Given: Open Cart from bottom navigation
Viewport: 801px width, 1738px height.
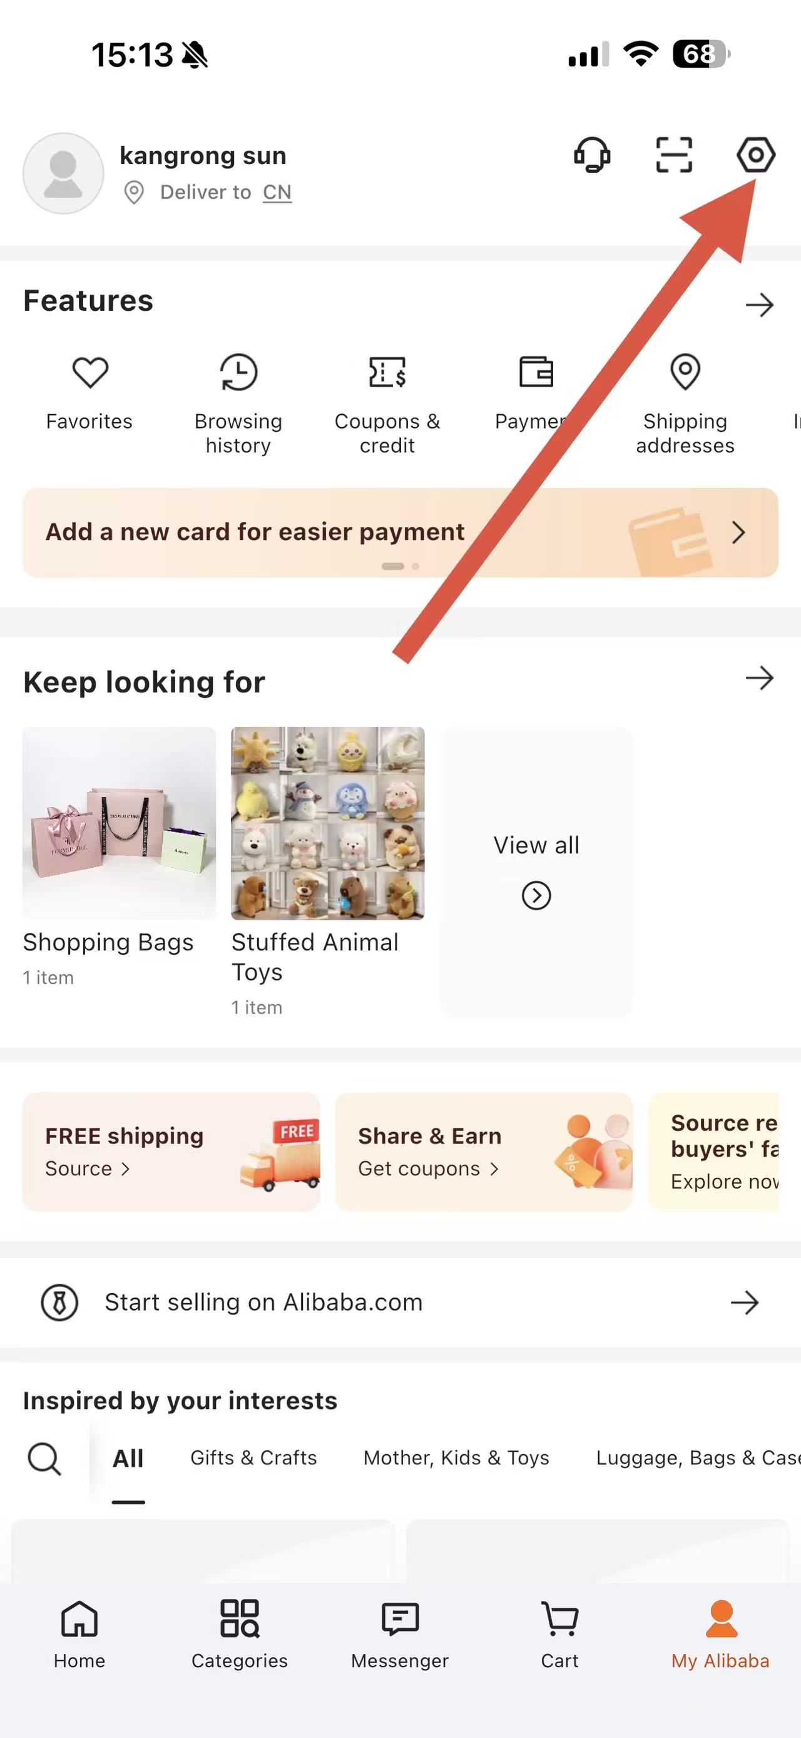Looking at the screenshot, I should click(x=560, y=1632).
